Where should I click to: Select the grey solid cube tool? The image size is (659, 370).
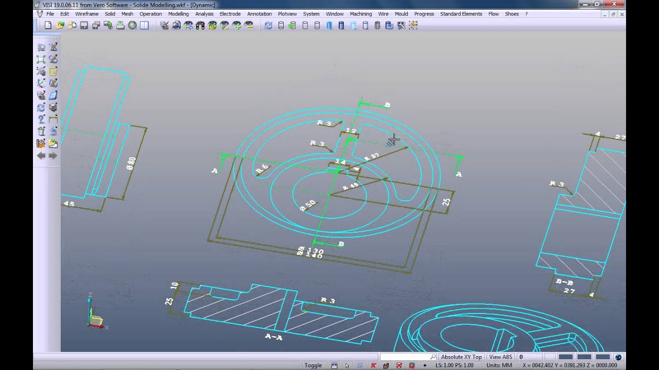pos(53,107)
